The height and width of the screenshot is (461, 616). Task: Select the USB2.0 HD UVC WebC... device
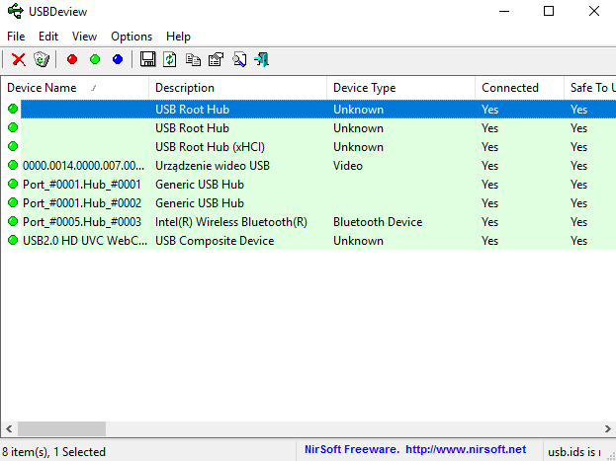(85, 241)
